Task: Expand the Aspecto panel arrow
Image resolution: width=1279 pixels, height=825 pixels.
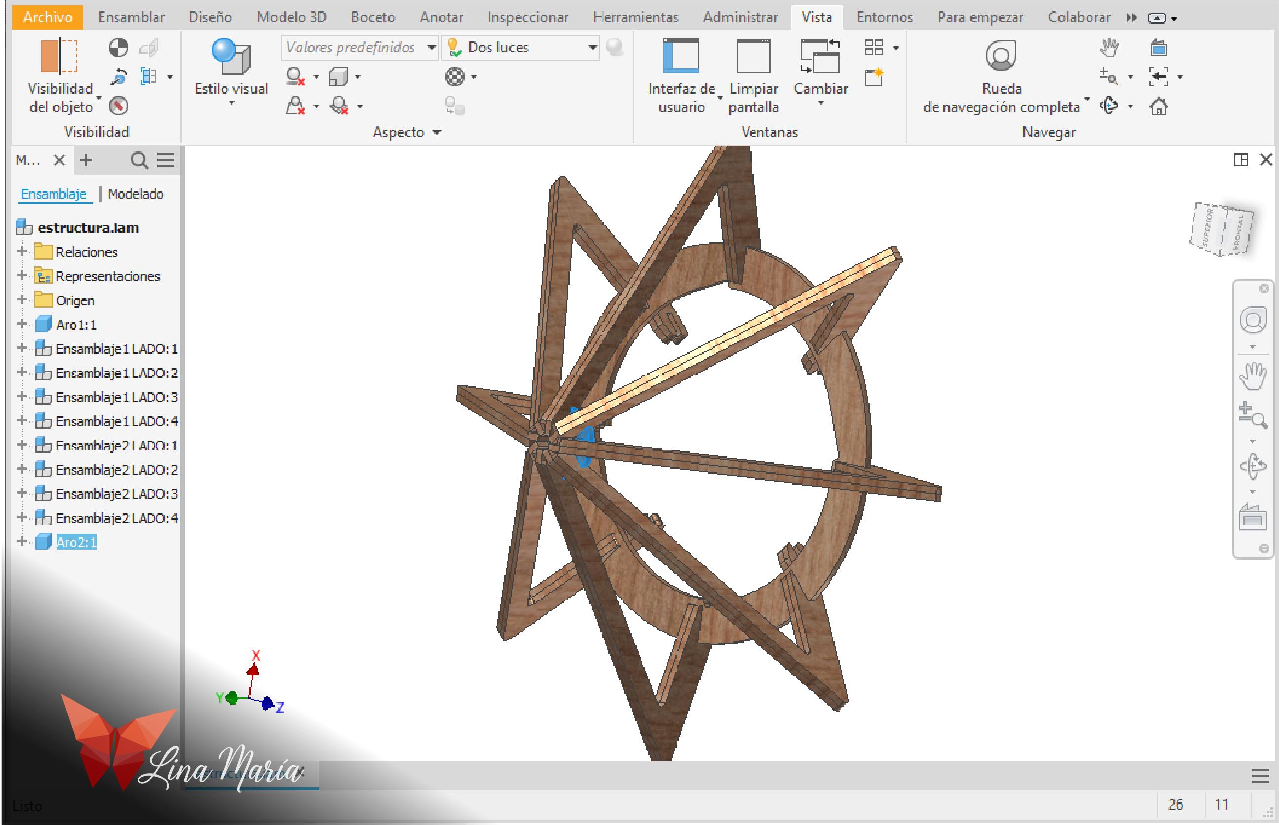Action: coord(437,132)
